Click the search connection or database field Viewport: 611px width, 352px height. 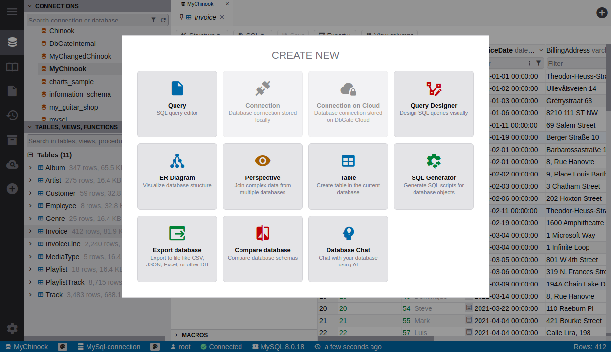point(87,20)
